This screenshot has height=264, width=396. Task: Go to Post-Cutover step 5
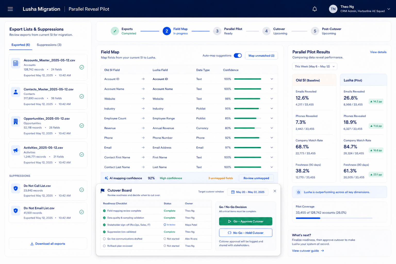tap(326, 31)
